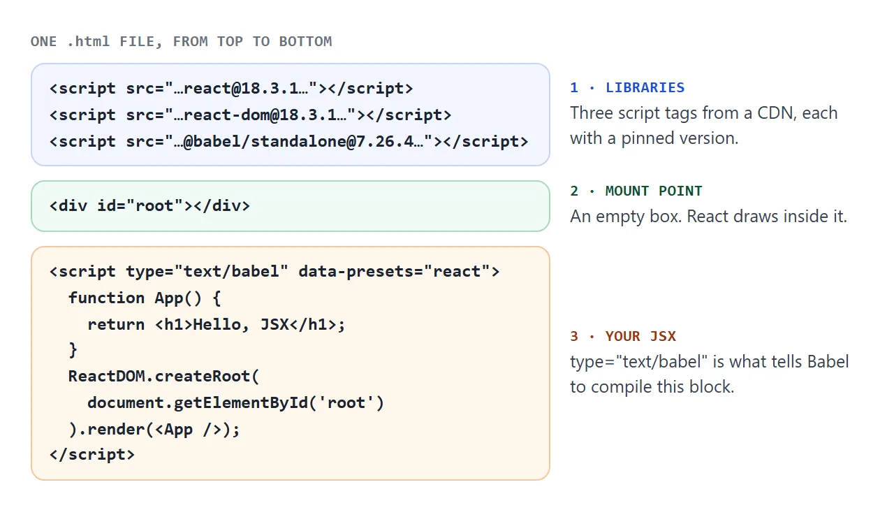Select the div id="root" code line
The image size is (894, 517).
click(x=149, y=205)
